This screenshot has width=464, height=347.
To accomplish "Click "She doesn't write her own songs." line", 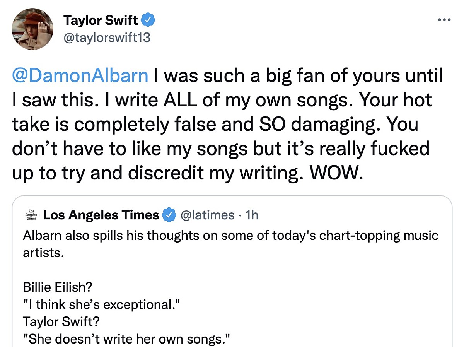I will (127, 339).
